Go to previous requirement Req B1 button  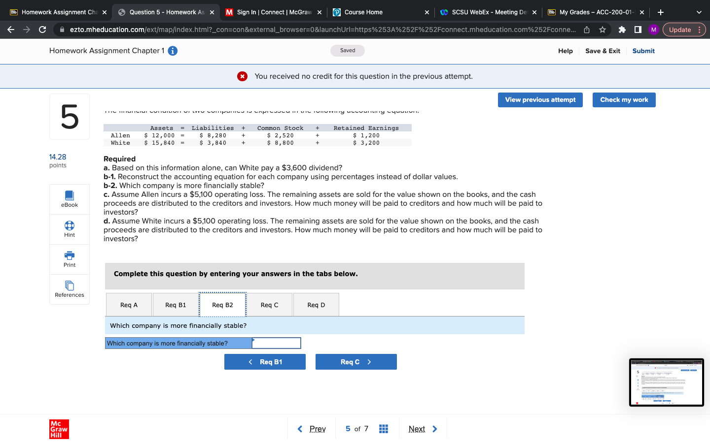[x=265, y=362]
